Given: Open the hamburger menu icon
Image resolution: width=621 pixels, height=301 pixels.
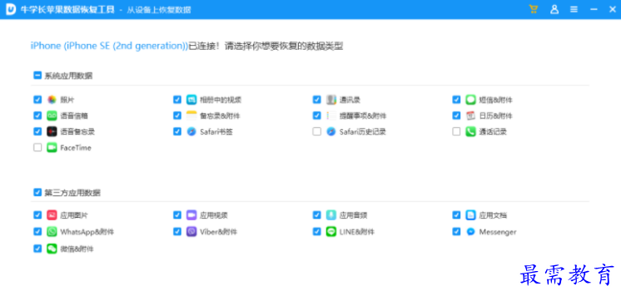Looking at the screenshot, I should pyautogui.click(x=574, y=9).
